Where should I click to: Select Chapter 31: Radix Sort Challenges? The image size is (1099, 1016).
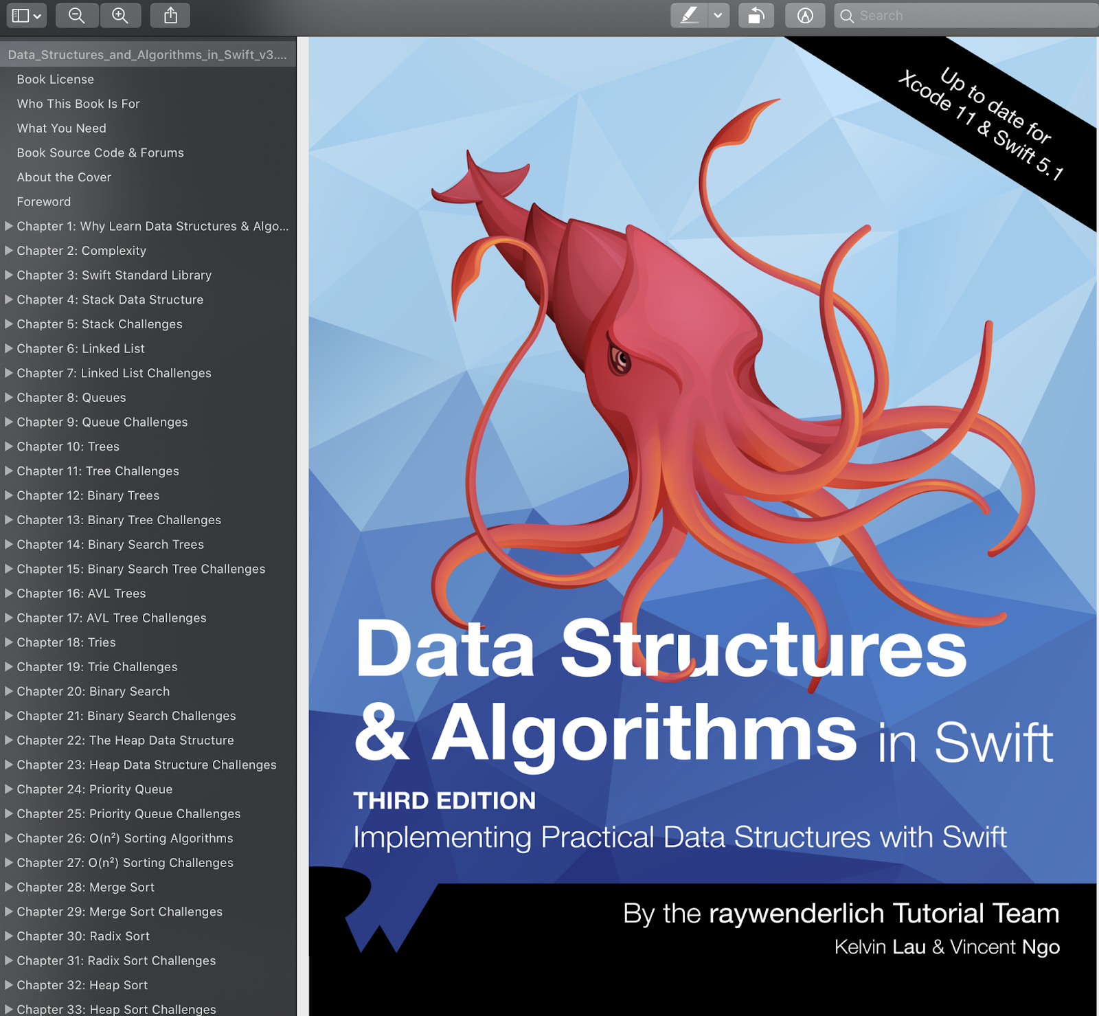tap(116, 961)
